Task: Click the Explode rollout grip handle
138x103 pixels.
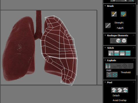Action: click(134, 60)
